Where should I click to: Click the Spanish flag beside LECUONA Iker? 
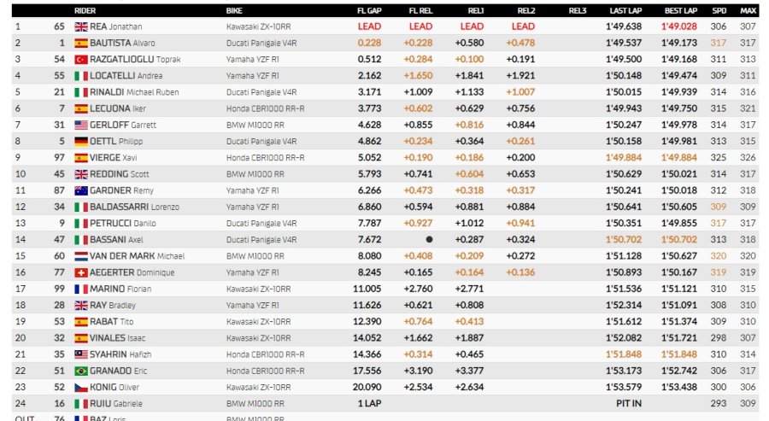click(81, 108)
